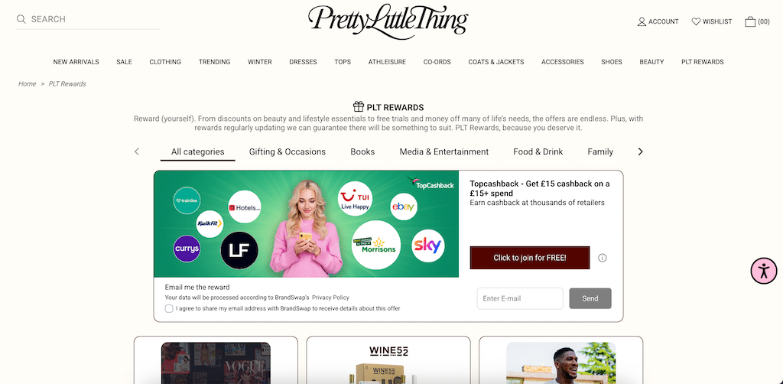Tick the BrandSwap email sharing checkbox
This screenshot has height=384, width=783.
pos(169,308)
